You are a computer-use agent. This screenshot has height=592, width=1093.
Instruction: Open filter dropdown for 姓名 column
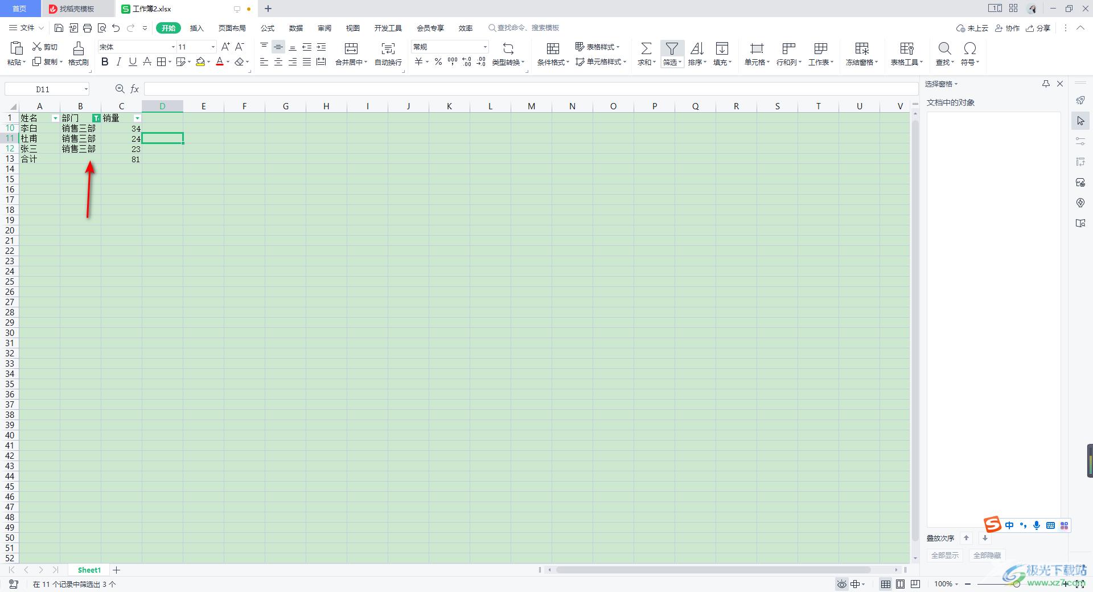[55, 118]
